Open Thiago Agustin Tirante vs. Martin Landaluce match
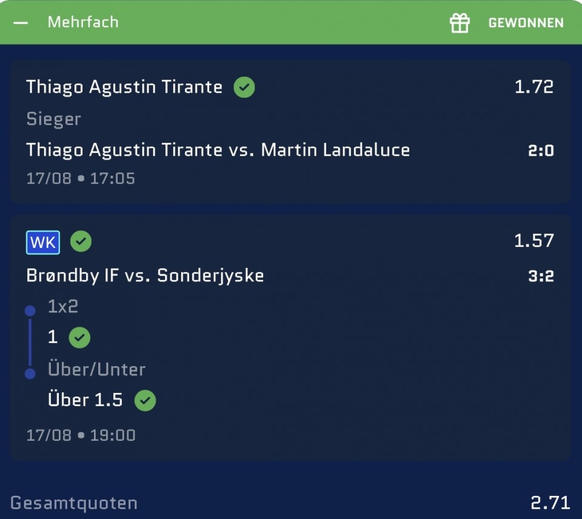This screenshot has width=582, height=519. pyautogui.click(x=218, y=150)
